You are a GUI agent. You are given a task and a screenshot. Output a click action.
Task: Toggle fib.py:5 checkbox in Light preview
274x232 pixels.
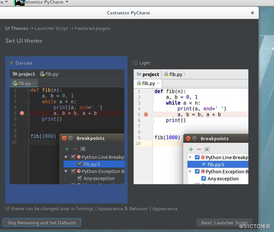point(203,164)
